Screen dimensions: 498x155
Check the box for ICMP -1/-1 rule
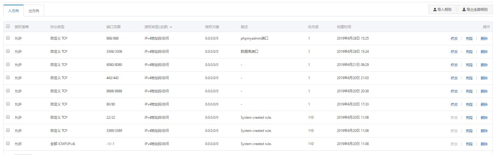8,143
